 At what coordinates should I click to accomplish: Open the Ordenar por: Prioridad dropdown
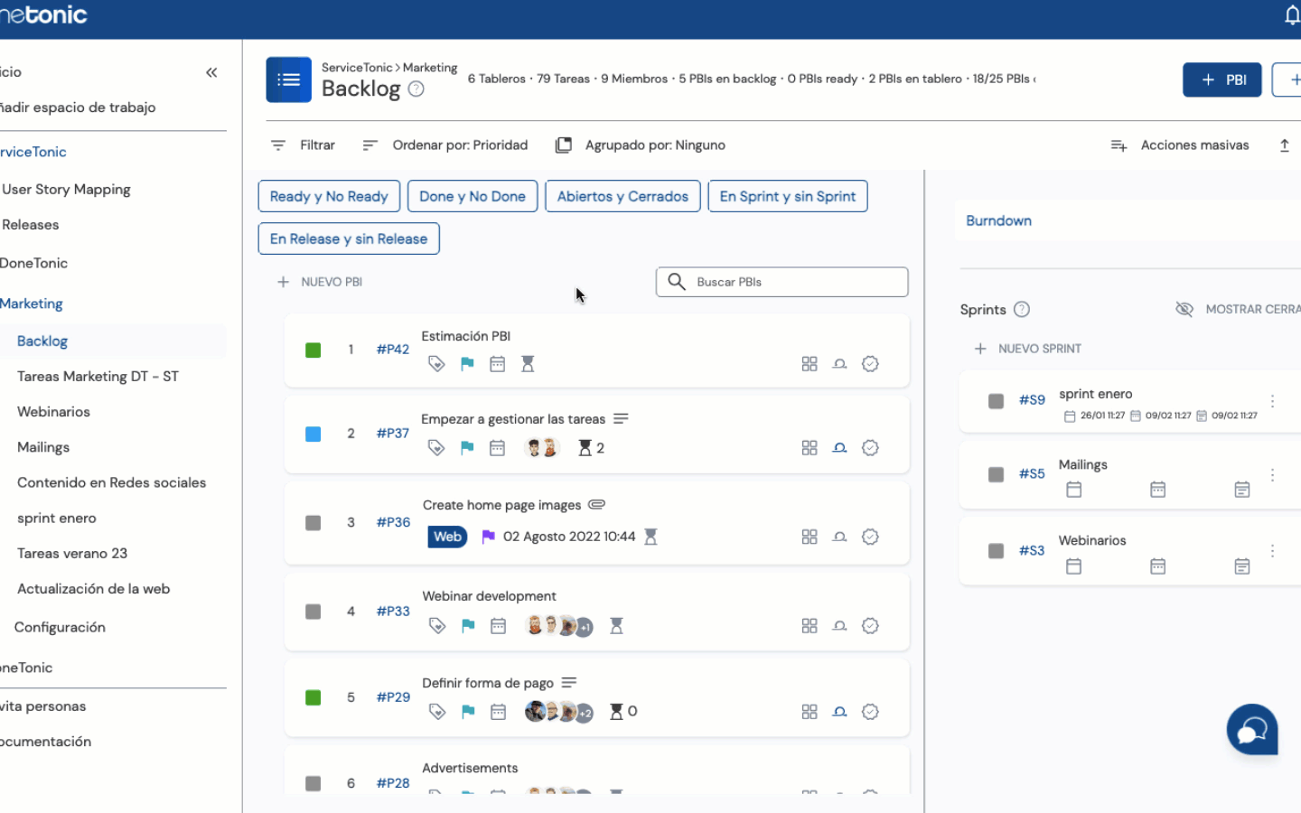(x=445, y=145)
